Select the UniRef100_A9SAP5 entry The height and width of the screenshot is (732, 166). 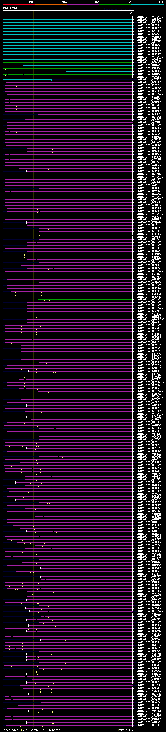[149, 51]
